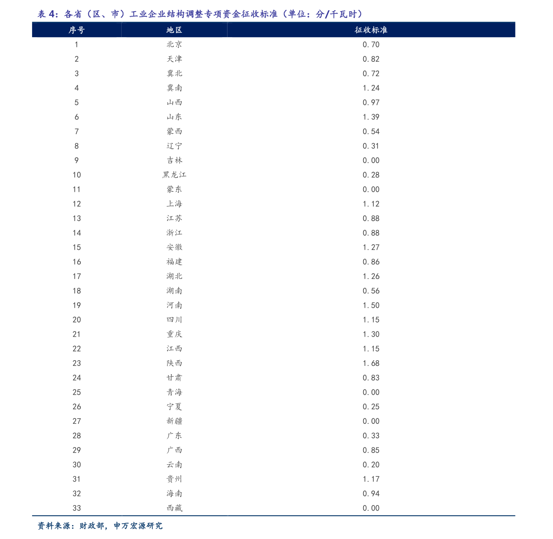Screen dimensions: 553x539
Task: Click the region cell 山西
Action: coord(174,102)
